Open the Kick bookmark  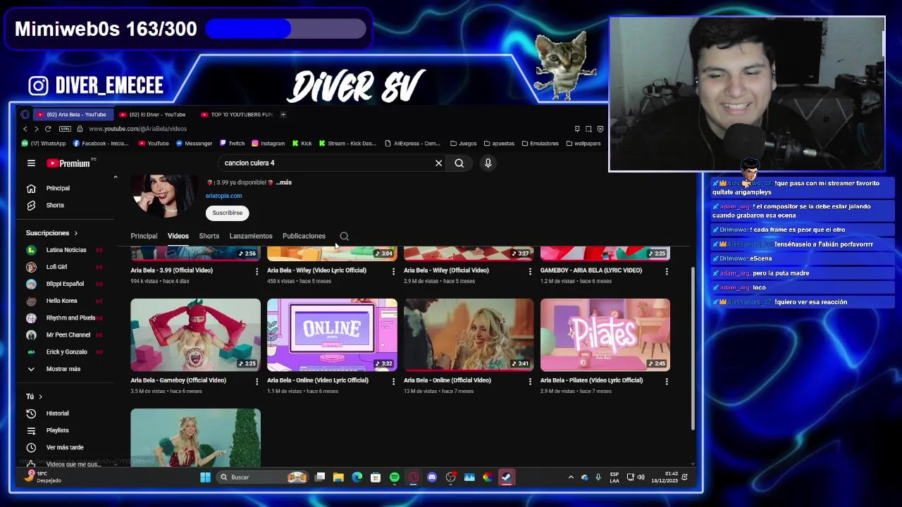coord(302,144)
